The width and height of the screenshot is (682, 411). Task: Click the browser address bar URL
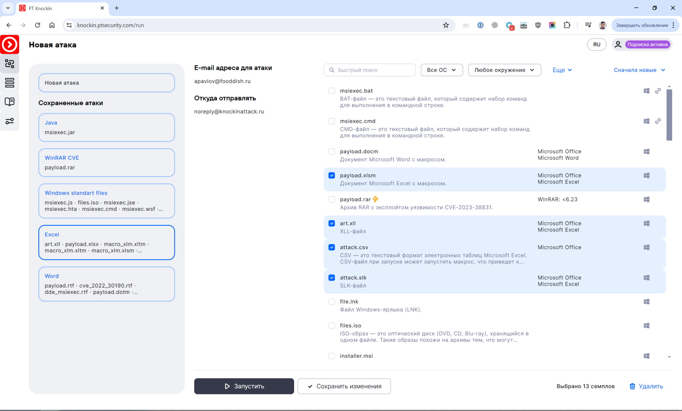coord(110,25)
